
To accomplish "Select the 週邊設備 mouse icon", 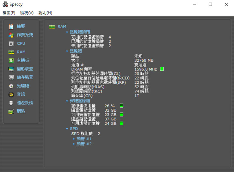I will click(x=11, y=103).
